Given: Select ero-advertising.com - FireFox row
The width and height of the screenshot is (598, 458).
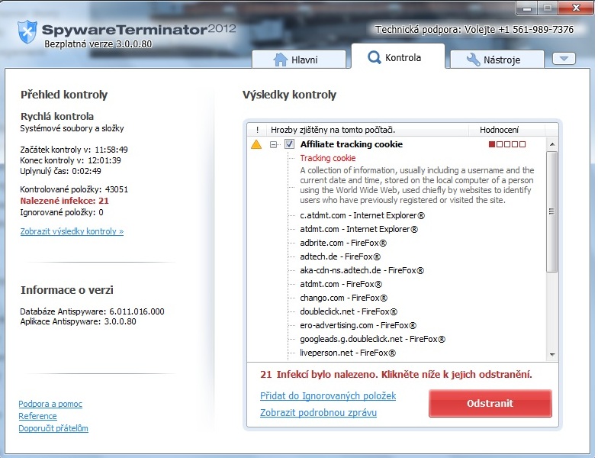Looking at the screenshot, I should 358,325.
